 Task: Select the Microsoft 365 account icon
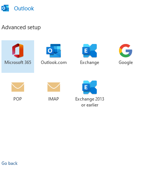[18, 51]
